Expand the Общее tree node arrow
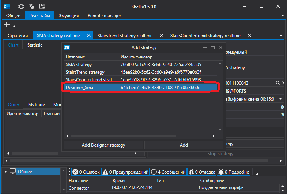This screenshot has height=194, width=287. click(x=6, y=172)
